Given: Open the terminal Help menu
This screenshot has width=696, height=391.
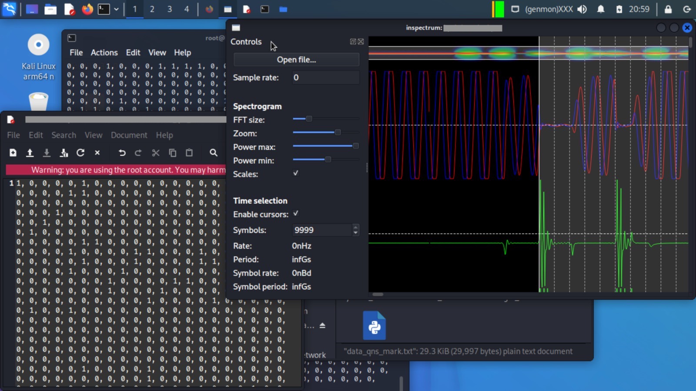Looking at the screenshot, I should coord(182,53).
